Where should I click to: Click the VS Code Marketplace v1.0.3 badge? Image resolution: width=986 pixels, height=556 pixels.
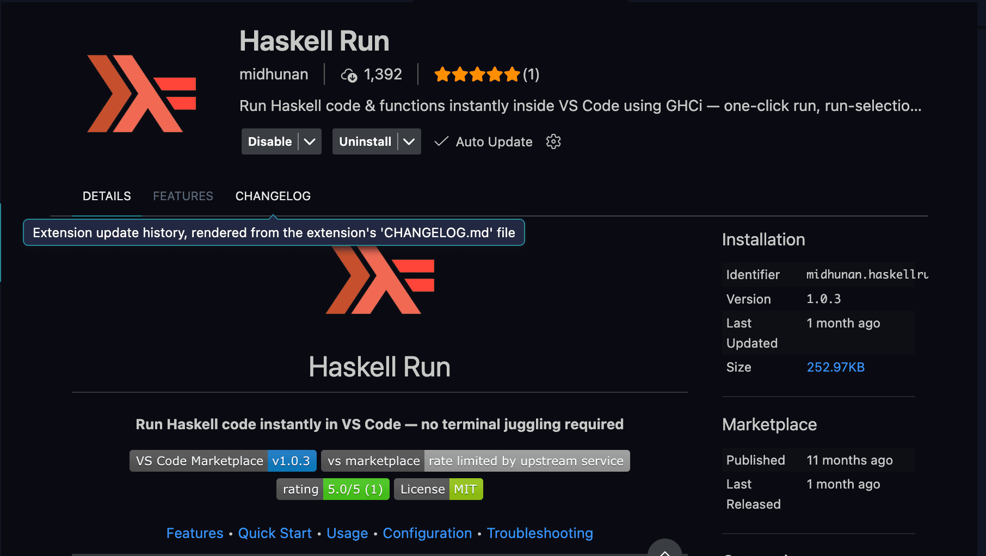(x=223, y=461)
